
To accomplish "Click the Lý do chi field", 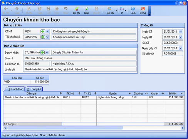I will click(x=80, y=69).
